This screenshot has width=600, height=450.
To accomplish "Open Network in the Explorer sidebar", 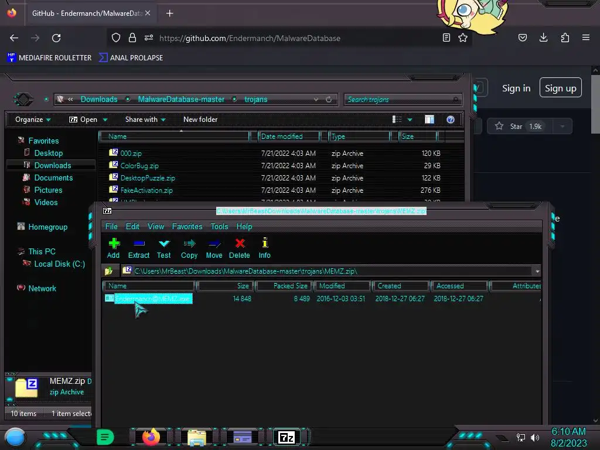I will 42,288.
